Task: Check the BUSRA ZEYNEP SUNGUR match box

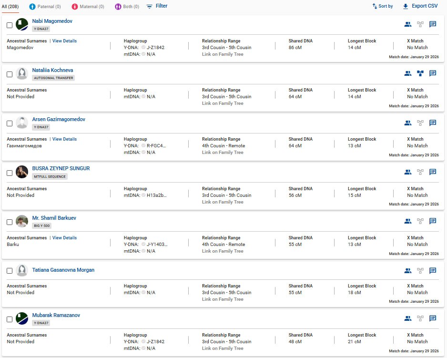Action: pyautogui.click(x=10, y=173)
